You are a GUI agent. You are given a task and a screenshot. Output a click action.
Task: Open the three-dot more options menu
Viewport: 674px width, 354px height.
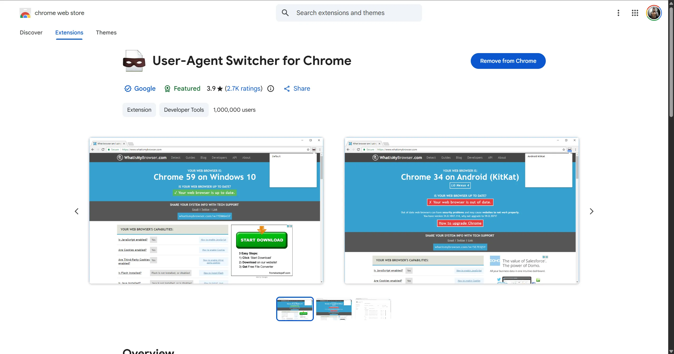tap(618, 13)
